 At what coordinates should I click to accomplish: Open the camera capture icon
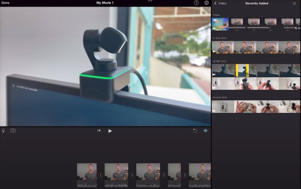tap(13, 130)
